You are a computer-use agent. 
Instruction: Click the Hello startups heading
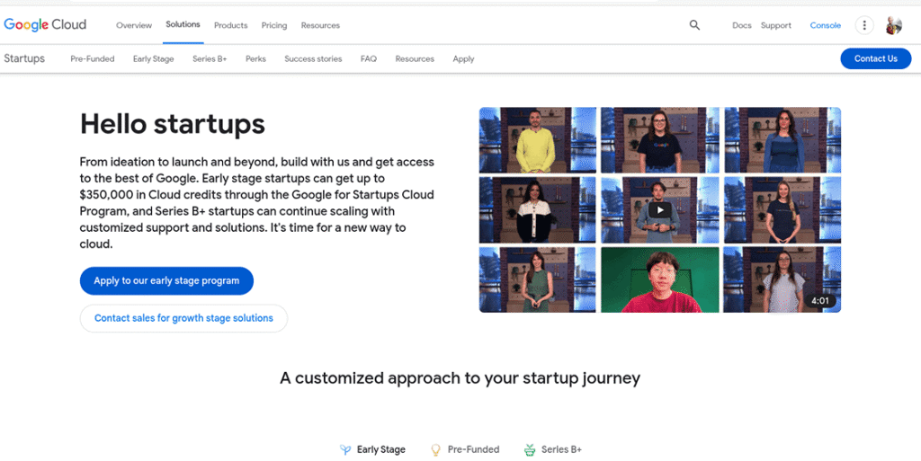pos(172,124)
